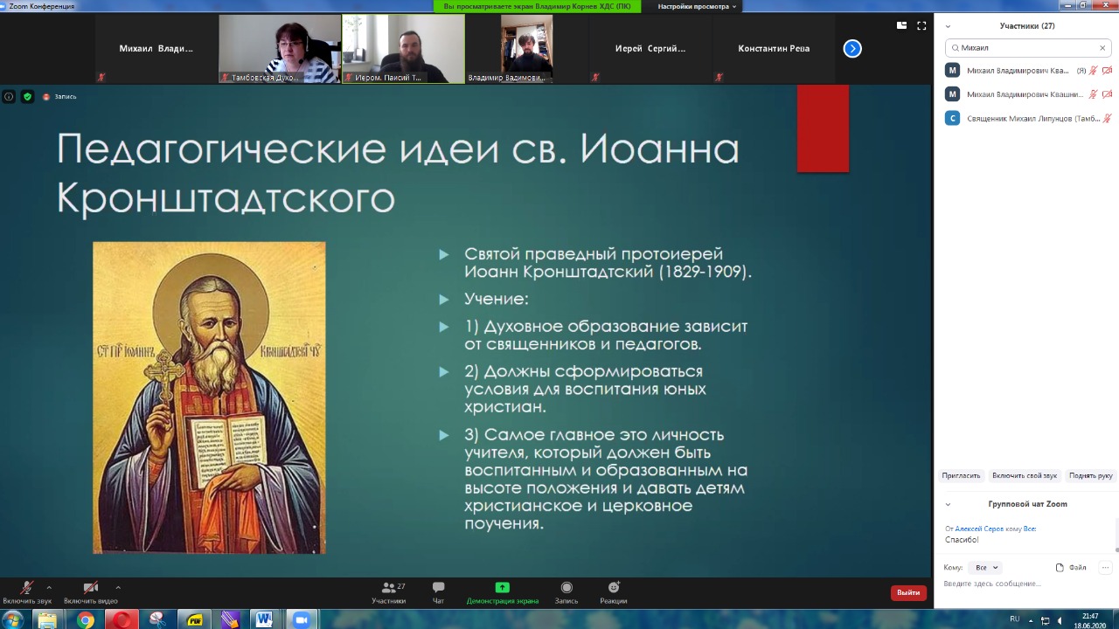Select the Иерей Сергий participant tile
This screenshot has width=1119, height=629.
coord(650,49)
